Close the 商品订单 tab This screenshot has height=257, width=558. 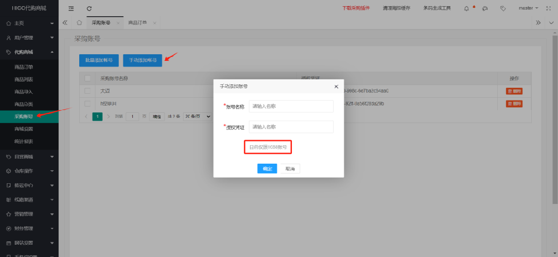pyautogui.click(x=155, y=23)
